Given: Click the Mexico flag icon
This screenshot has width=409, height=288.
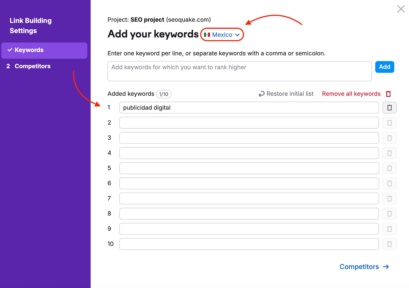Looking at the screenshot, I should [207, 35].
